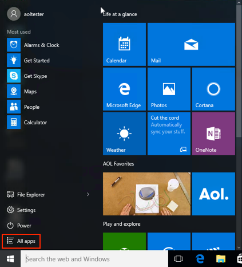Open the Mail tile
The height and width of the screenshot is (267, 242).
coord(191,44)
